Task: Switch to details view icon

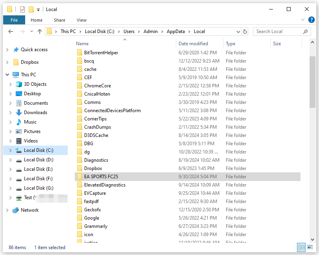Action: 302,248
